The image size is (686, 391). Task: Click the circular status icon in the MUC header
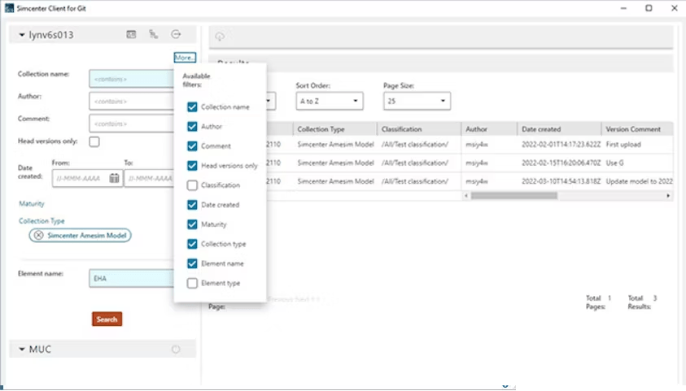tap(176, 350)
